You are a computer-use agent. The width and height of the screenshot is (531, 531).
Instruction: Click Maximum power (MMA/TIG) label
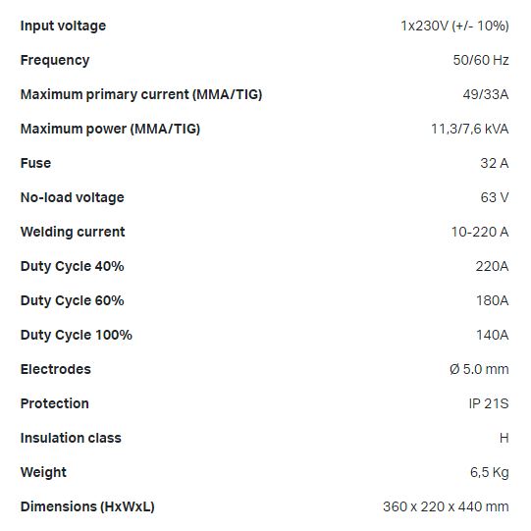pos(110,129)
